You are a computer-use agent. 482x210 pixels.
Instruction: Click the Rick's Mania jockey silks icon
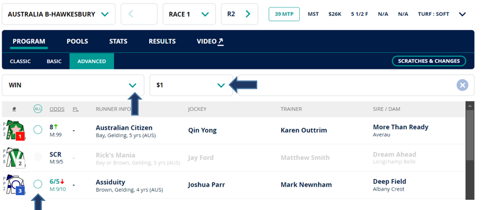[16, 158]
